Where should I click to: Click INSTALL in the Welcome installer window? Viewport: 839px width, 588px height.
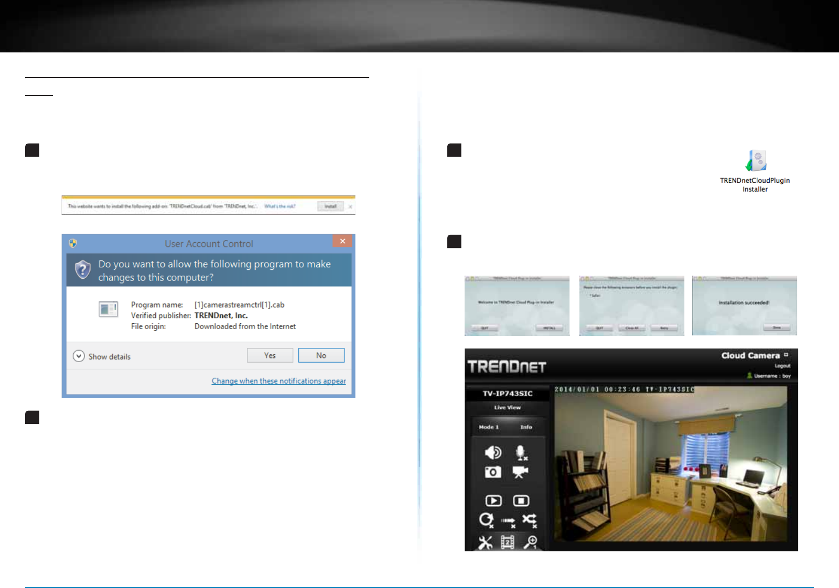tap(549, 328)
